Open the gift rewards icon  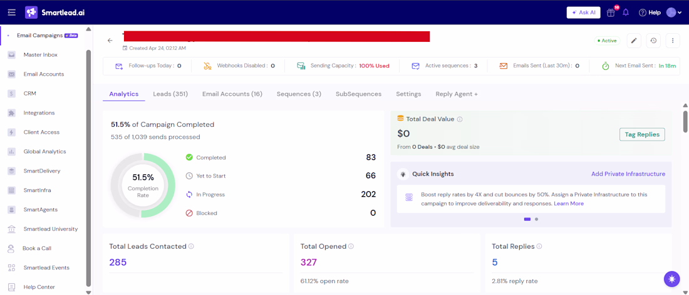coord(611,12)
